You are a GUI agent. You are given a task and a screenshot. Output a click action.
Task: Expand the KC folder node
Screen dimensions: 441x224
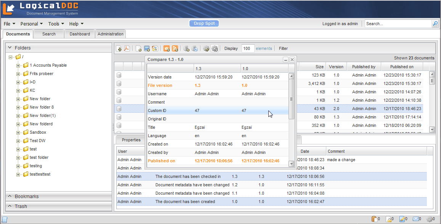[18, 91]
